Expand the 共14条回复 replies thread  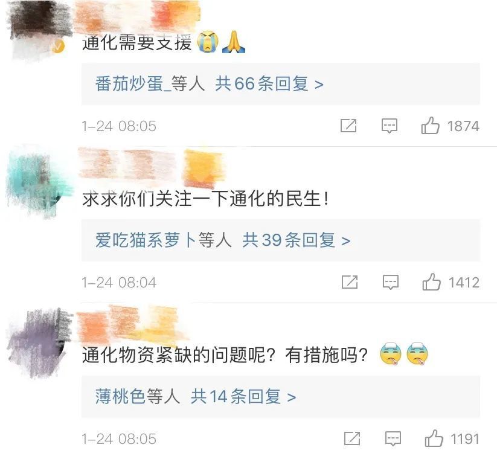[243, 396]
